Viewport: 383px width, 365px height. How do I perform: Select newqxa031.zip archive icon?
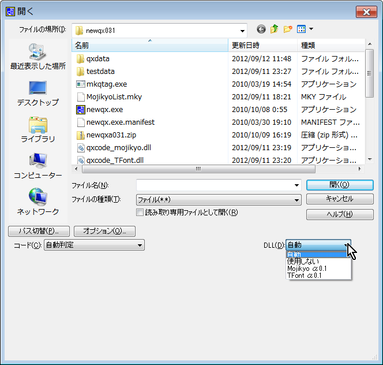[80, 135]
